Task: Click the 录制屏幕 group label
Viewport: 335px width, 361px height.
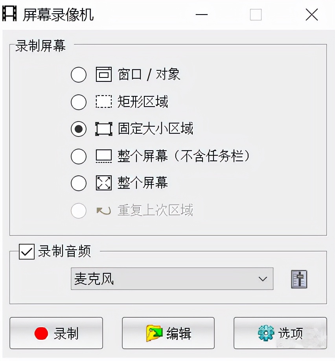Action: coord(40,46)
